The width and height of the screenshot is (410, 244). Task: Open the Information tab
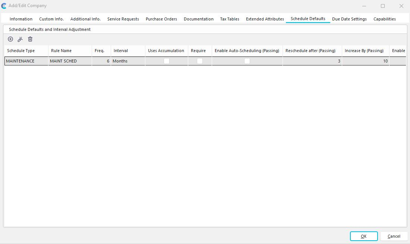[21, 19]
